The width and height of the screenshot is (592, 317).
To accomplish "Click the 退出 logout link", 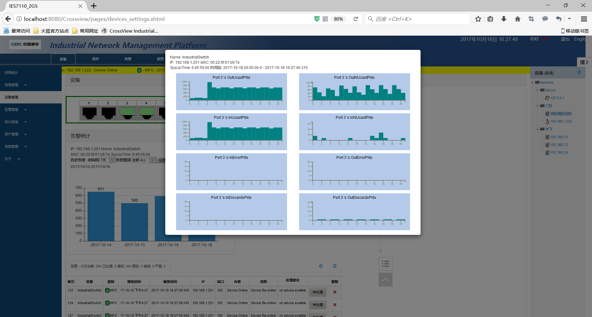I will (x=565, y=39).
